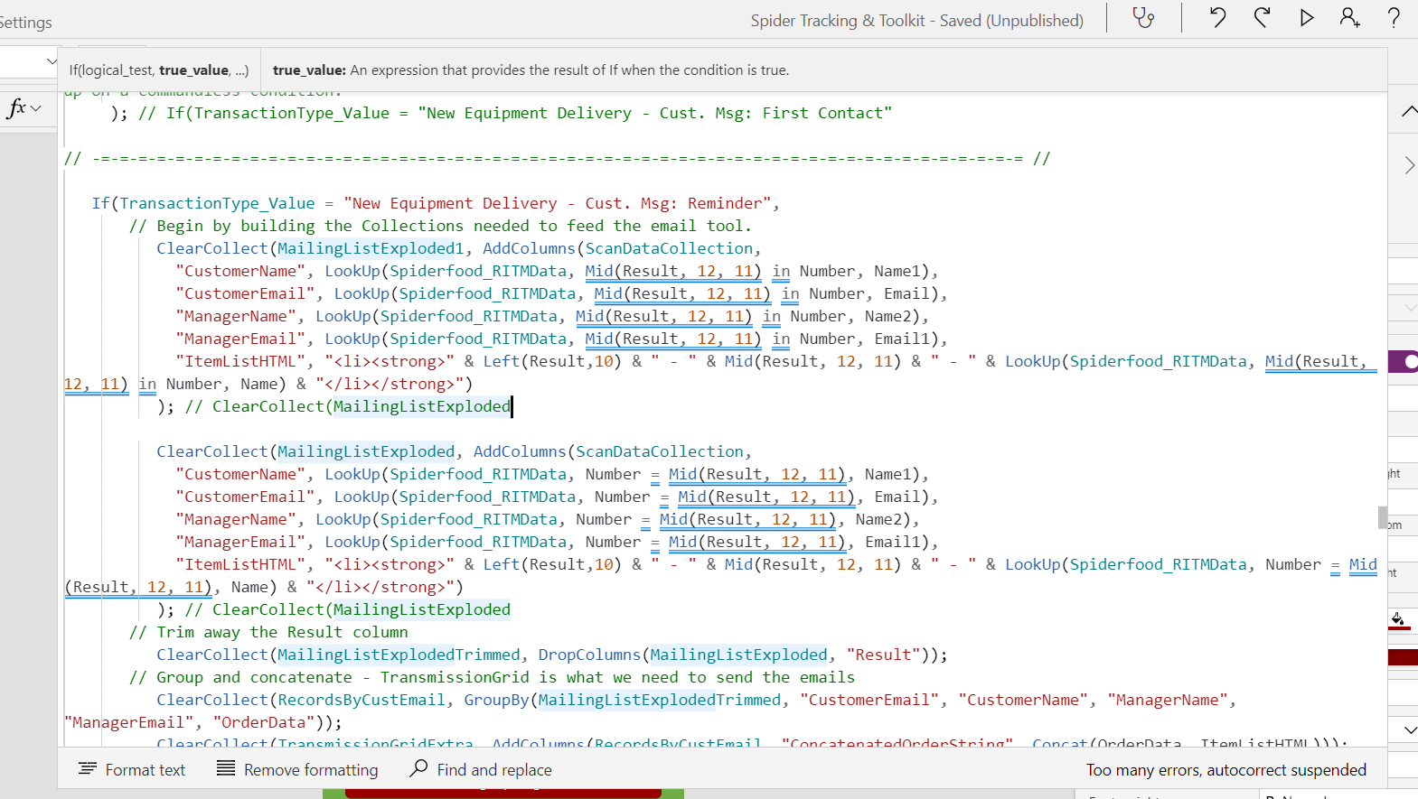Open the bottom dropdown chevron in properties panel

(1411, 729)
